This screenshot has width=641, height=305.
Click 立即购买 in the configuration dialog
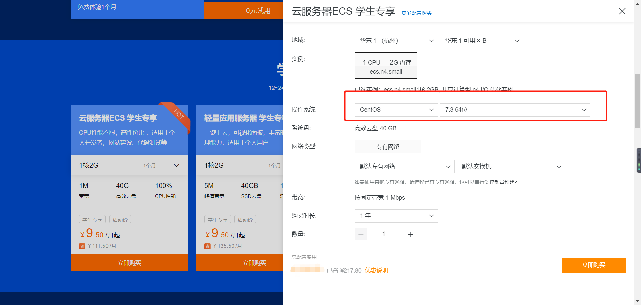(x=593, y=265)
